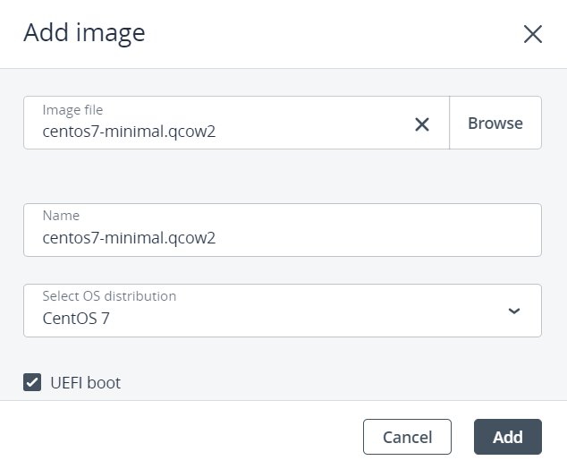
Task: Close the Add image dialog
Action: [x=532, y=34]
